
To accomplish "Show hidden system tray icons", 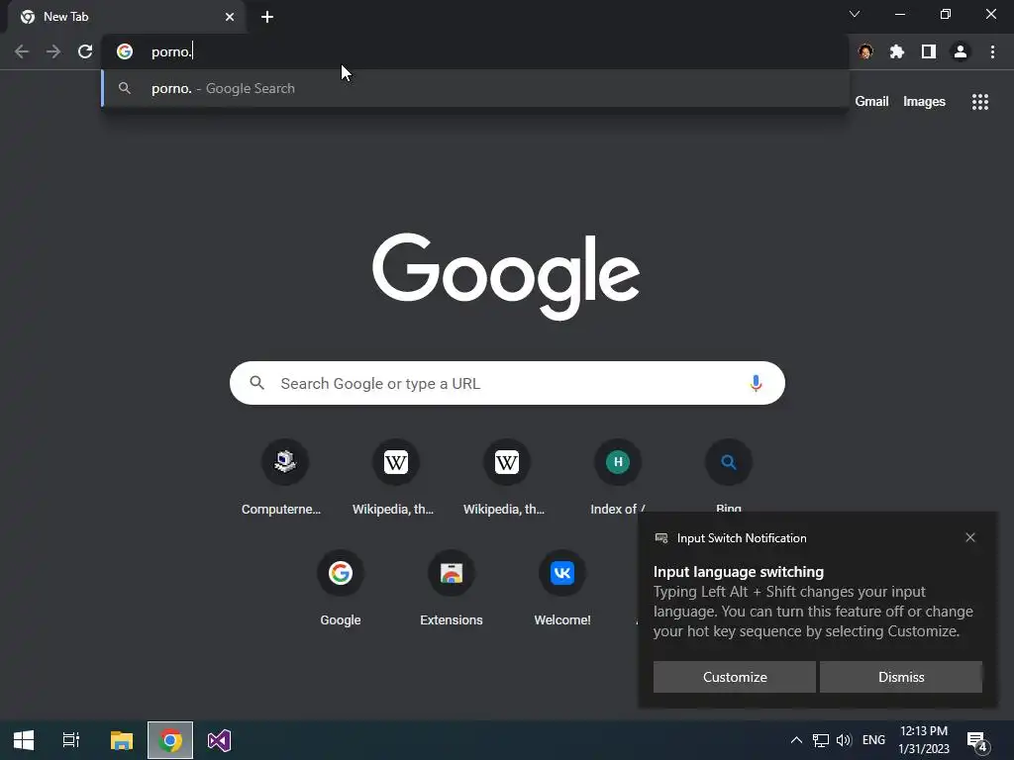I will [x=797, y=740].
